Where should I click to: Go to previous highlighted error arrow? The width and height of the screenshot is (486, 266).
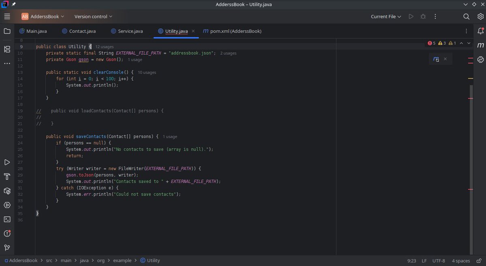pos(462,43)
